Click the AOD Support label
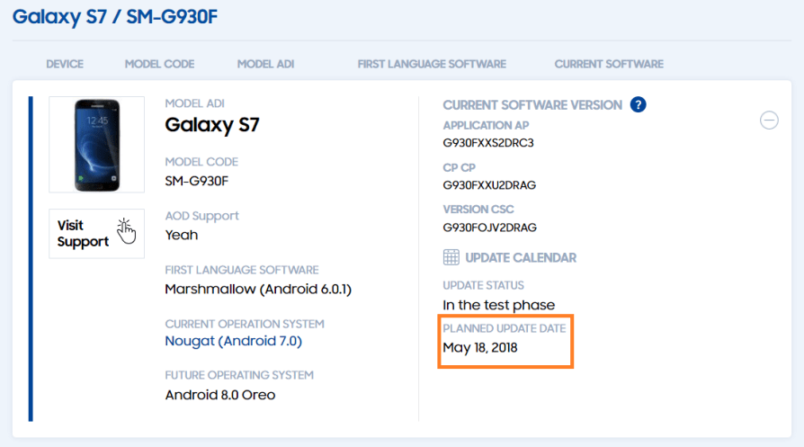 coord(202,216)
